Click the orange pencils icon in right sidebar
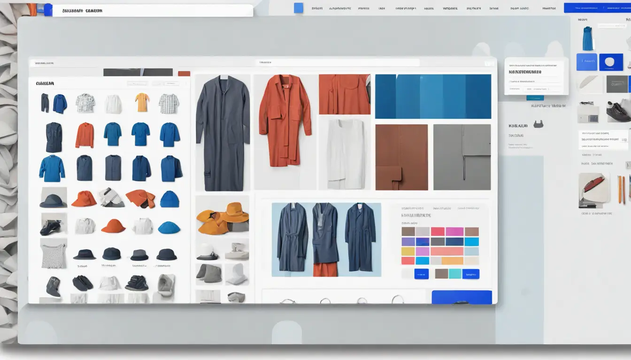631x360 pixels. tap(621, 189)
